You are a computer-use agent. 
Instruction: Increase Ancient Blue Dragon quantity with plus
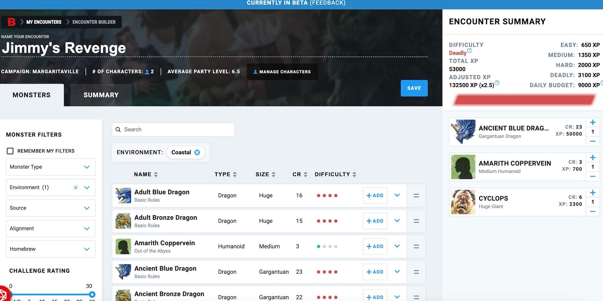[592, 123]
